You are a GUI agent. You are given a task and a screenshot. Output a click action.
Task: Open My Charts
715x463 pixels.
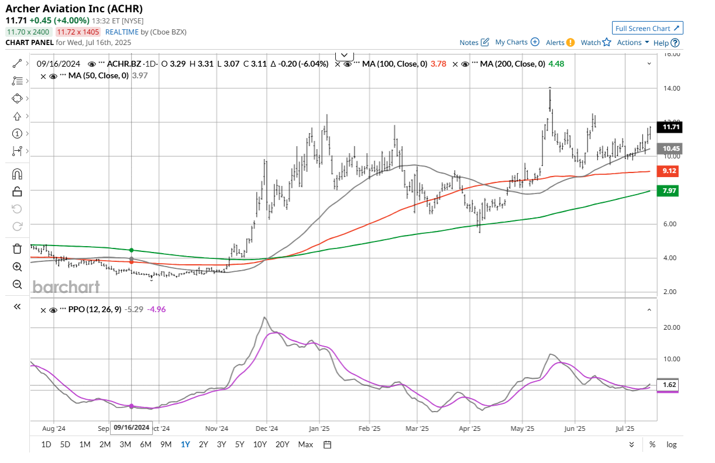tap(517, 43)
